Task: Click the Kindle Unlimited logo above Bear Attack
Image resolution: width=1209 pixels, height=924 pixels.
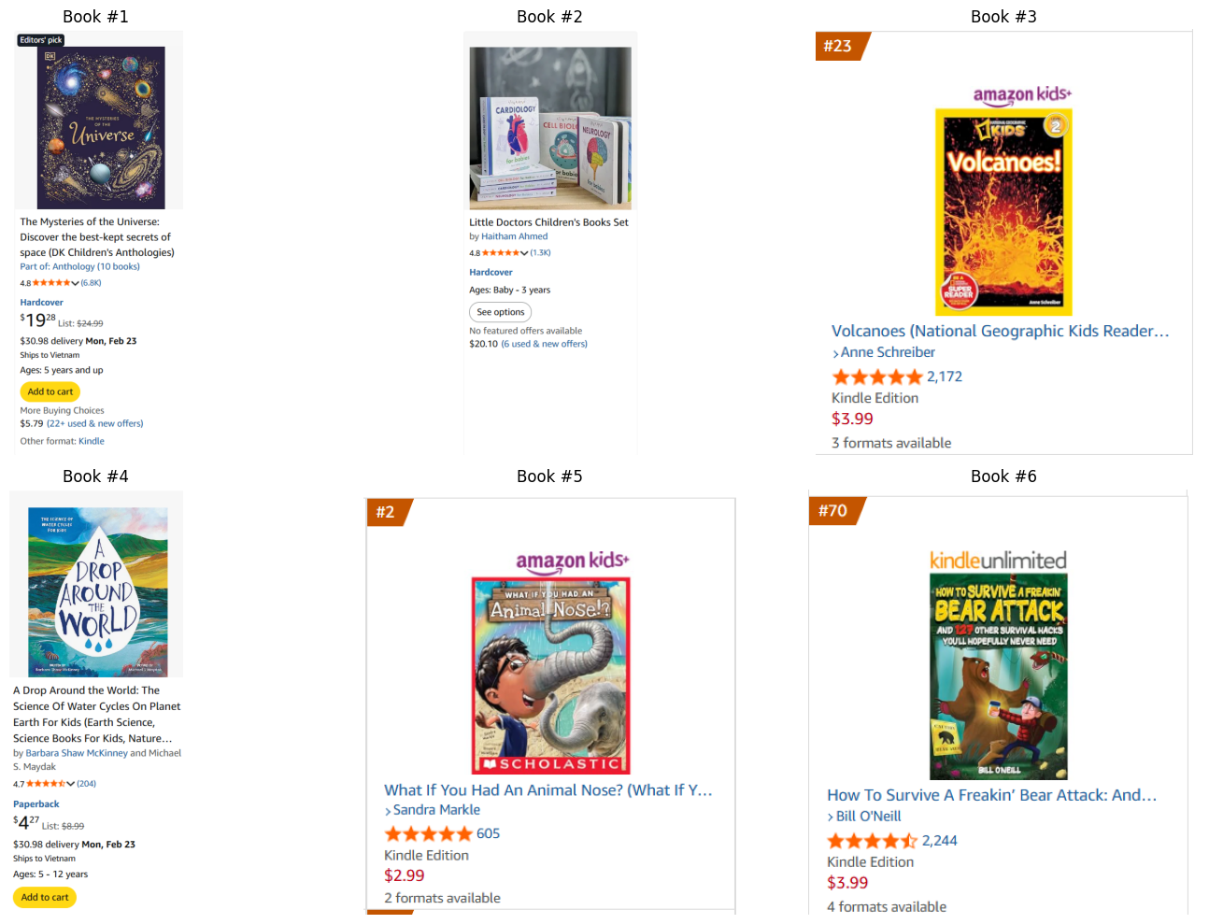Action: [x=998, y=560]
